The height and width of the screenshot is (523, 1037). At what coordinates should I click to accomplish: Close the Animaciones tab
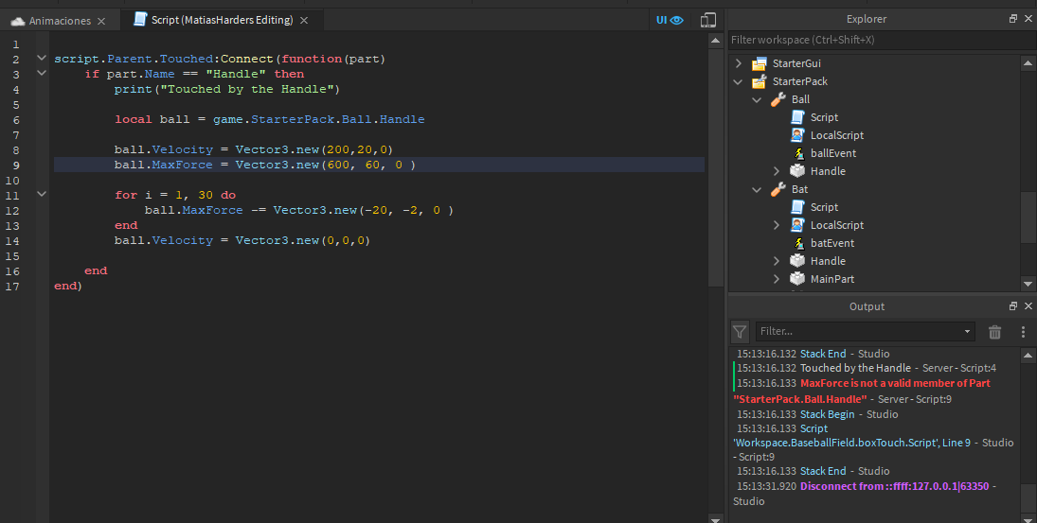pos(101,21)
